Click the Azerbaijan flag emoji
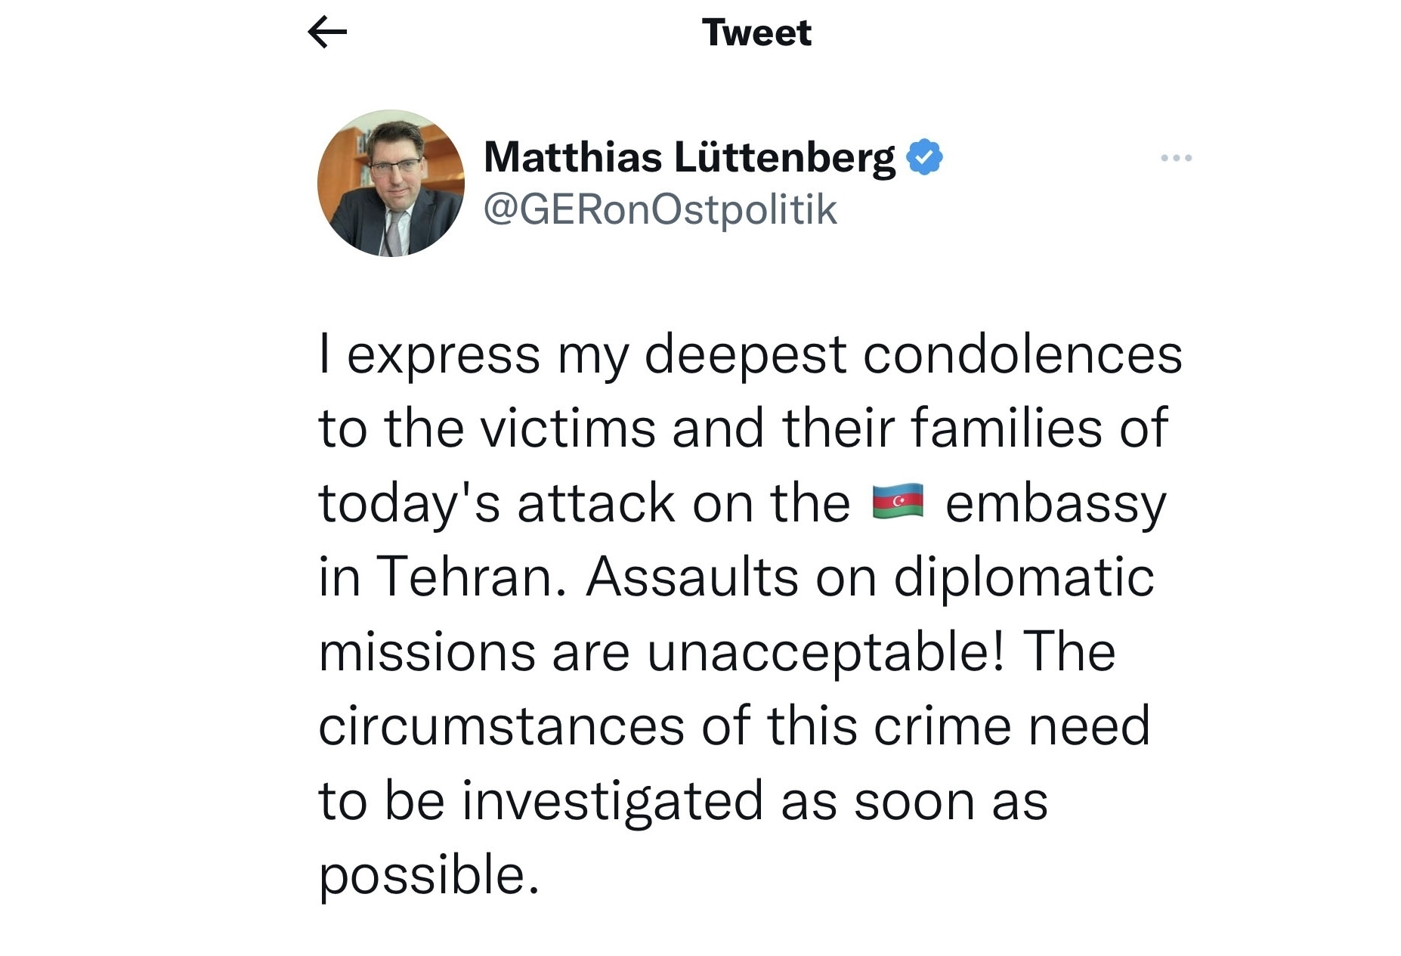1401x956 pixels. [898, 502]
